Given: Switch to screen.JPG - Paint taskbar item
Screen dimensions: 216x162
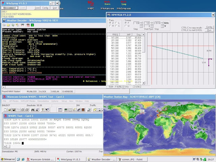Looking at the screenshot, I should (x=132, y=159).
